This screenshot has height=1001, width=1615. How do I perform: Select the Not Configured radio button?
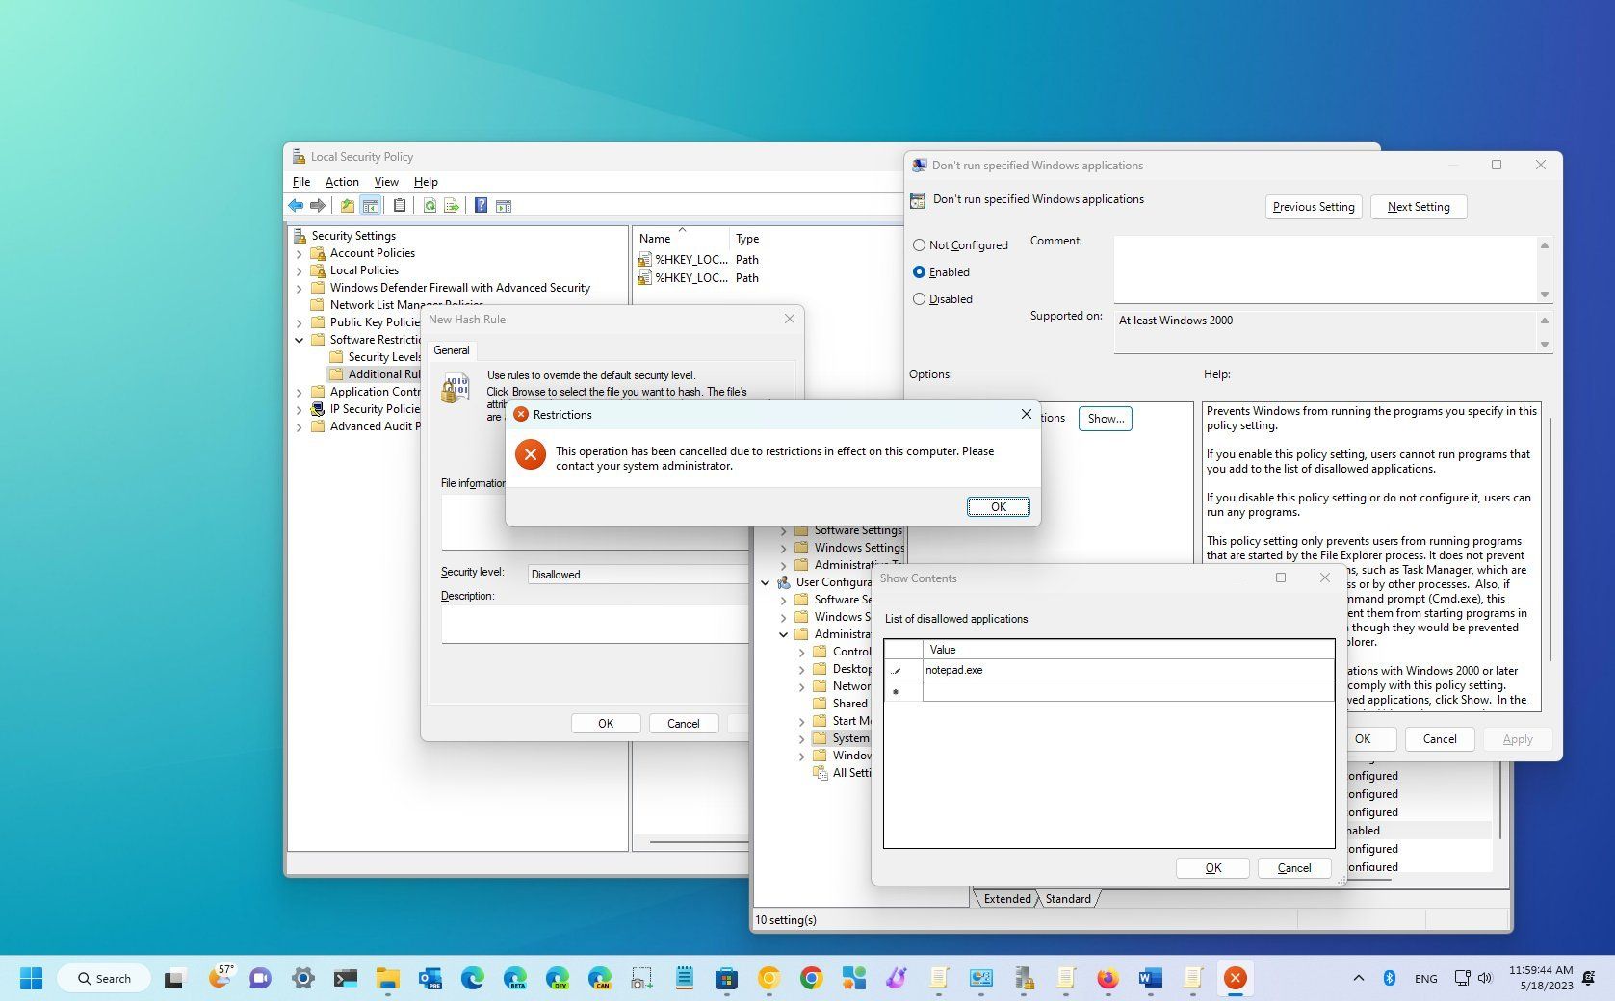(x=919, y=244)
